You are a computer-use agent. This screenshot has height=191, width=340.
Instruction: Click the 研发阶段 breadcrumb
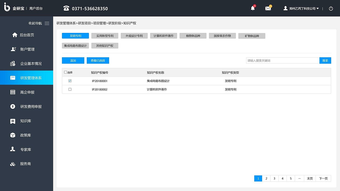pyautogui.click(x=115, y=23)
